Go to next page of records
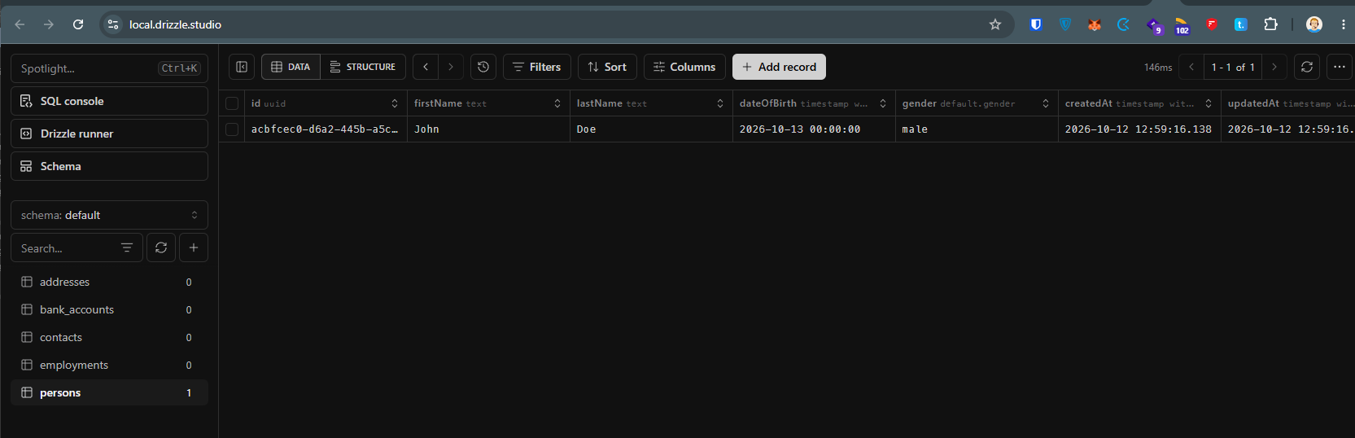 1274,67
